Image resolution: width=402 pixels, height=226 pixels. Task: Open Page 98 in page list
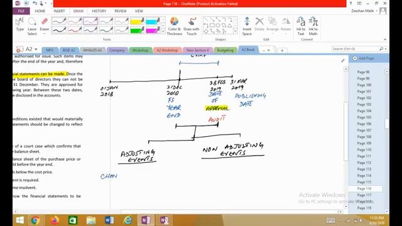click(x=363, y=72)
